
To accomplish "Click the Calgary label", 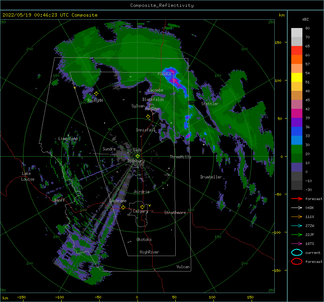I will tap(140, 211).
